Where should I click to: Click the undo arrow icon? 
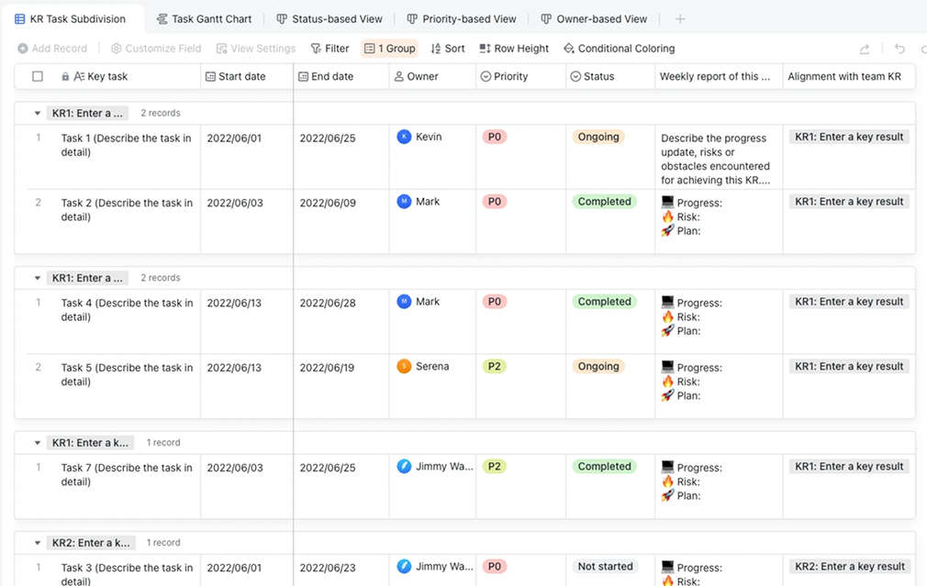point(899,50)
